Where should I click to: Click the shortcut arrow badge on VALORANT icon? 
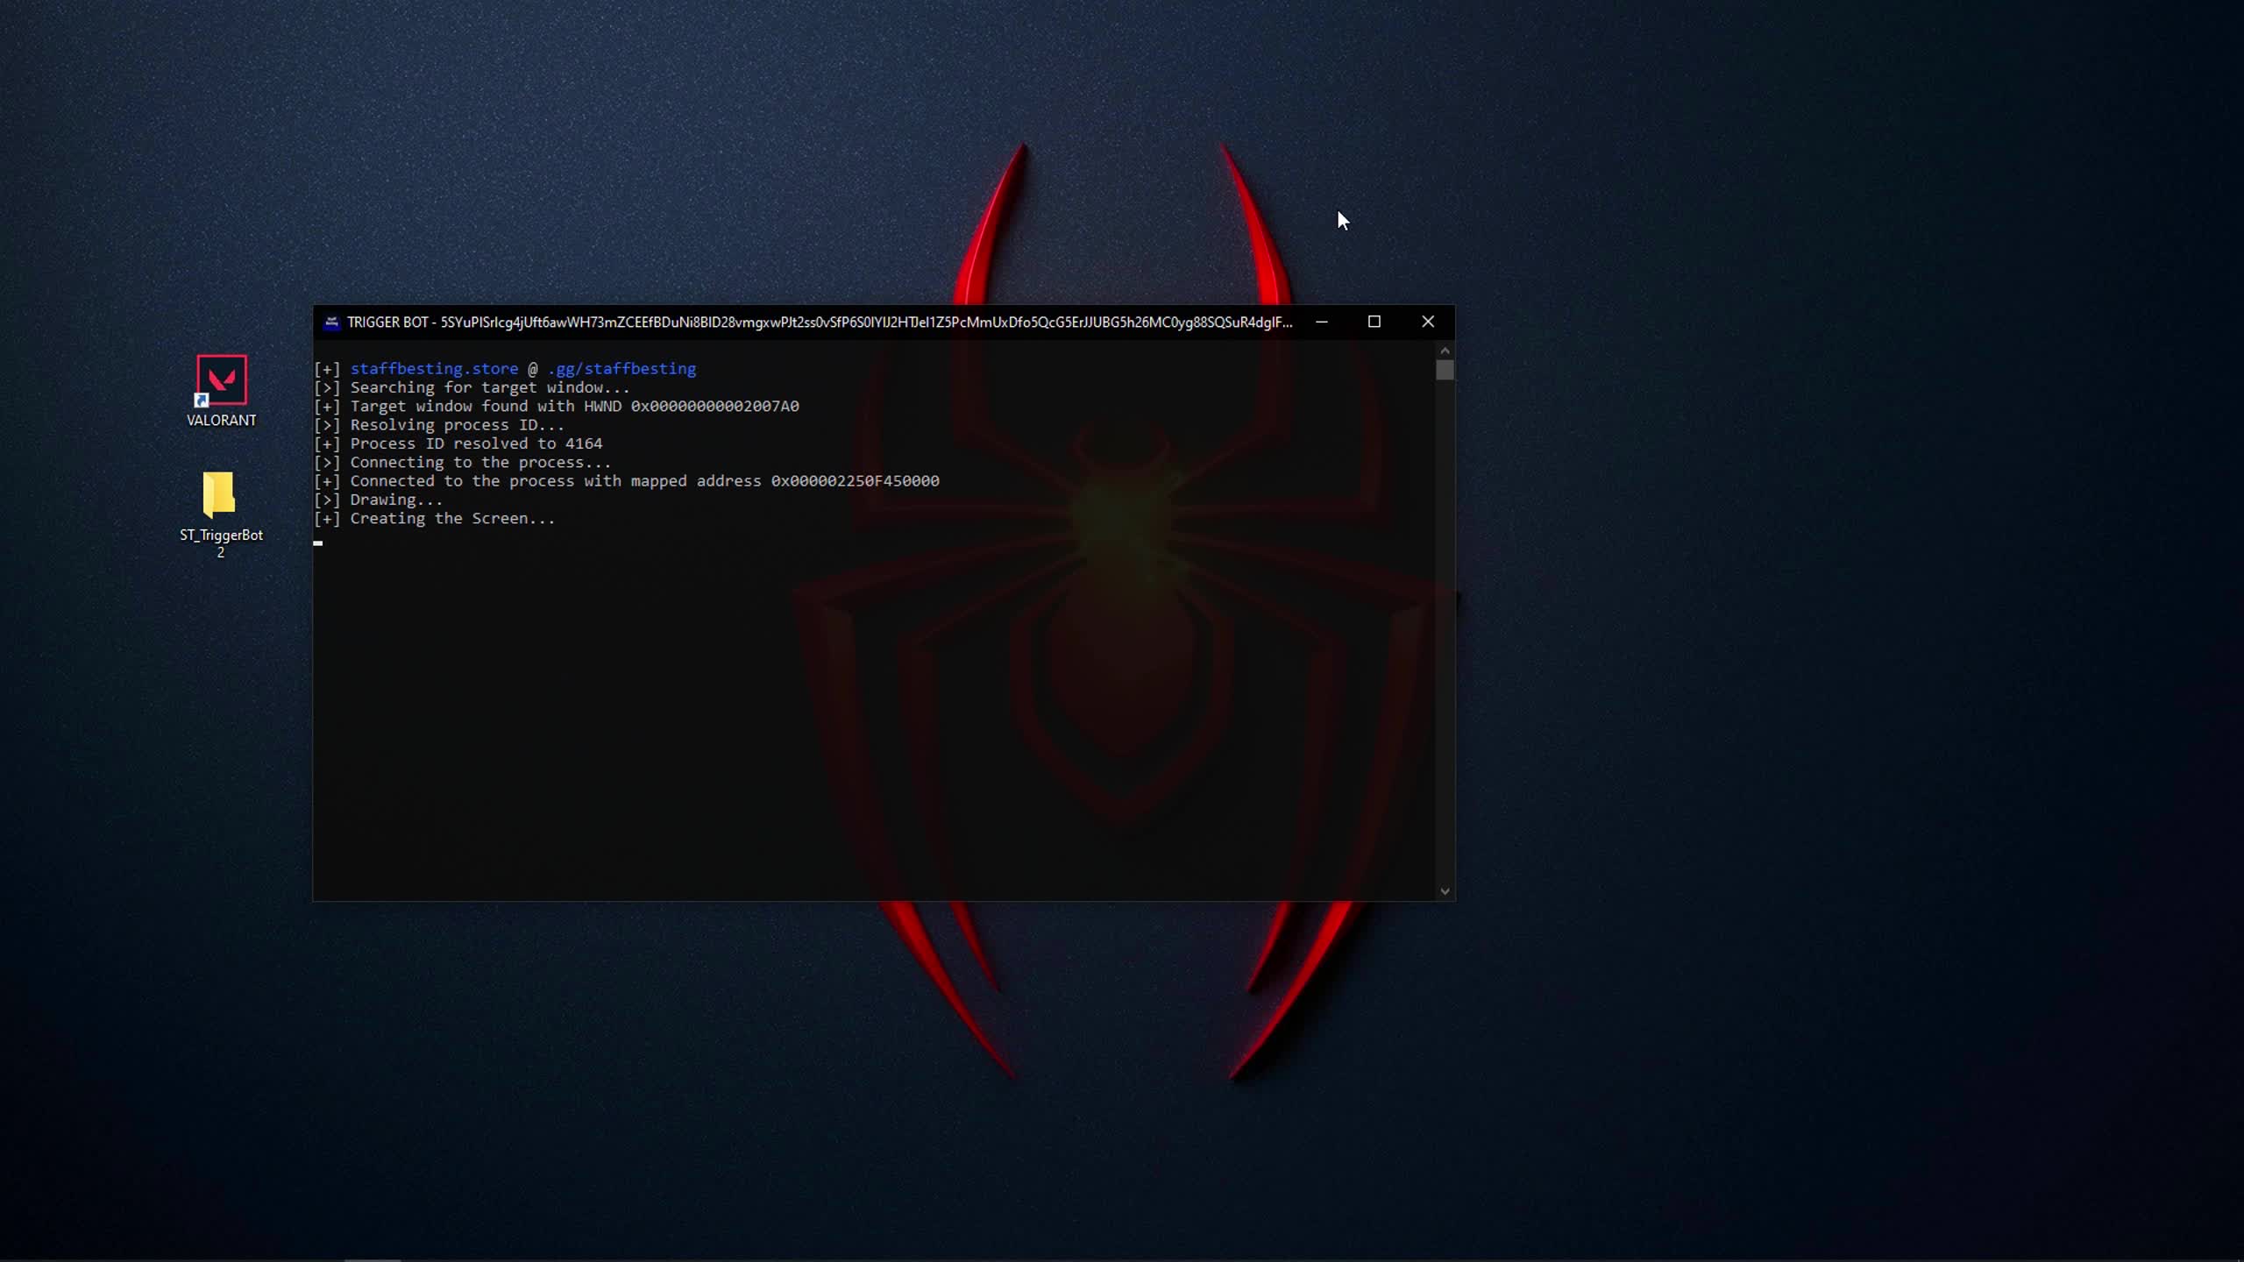(202, 401)
